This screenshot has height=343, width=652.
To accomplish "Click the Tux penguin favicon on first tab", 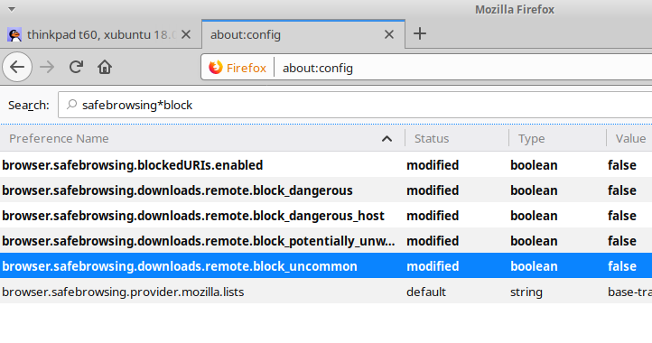I will [14, 34].
